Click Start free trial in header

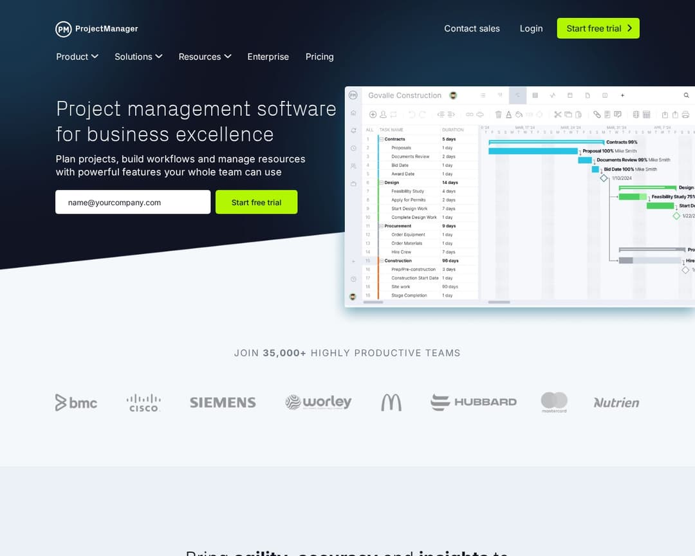[x=598, y=28]
